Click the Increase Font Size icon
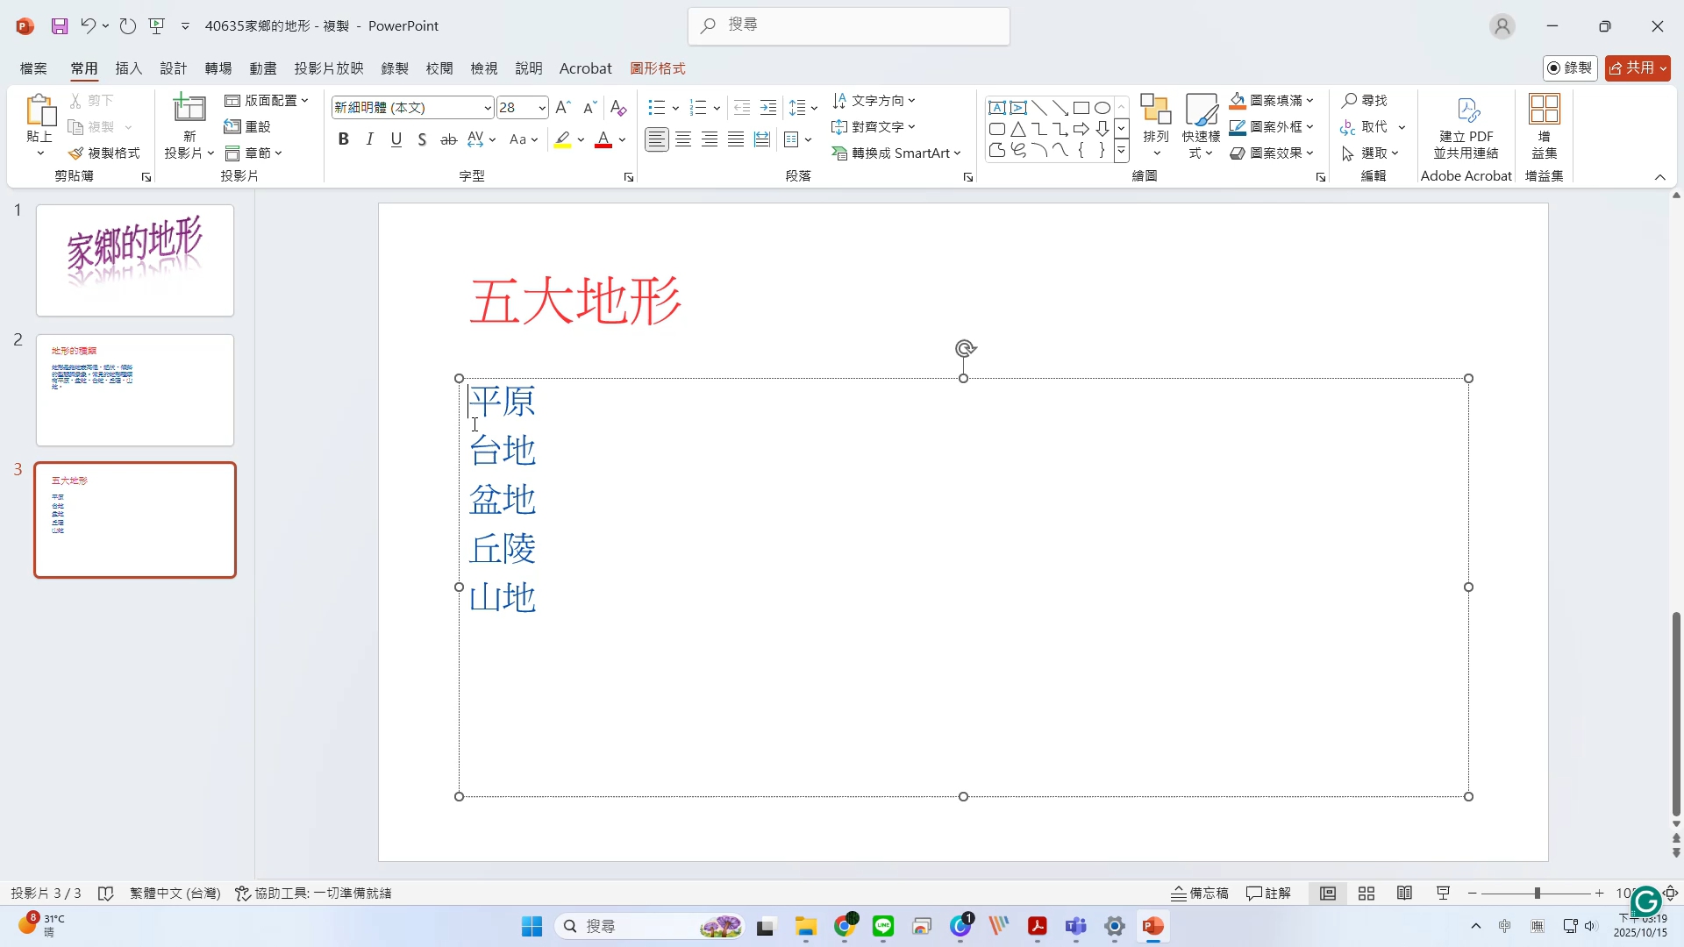The width and height of the screenshot is (1684, 947). [563, 107]
